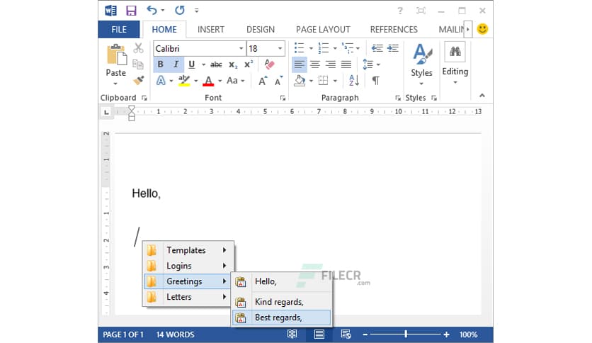592x343 pixels.
Task: Apply center text alignment
Action: click(315, 64)
